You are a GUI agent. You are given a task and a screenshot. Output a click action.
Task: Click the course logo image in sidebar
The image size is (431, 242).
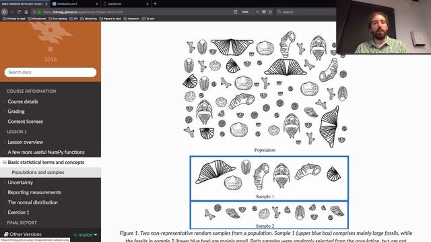(51, 37)
